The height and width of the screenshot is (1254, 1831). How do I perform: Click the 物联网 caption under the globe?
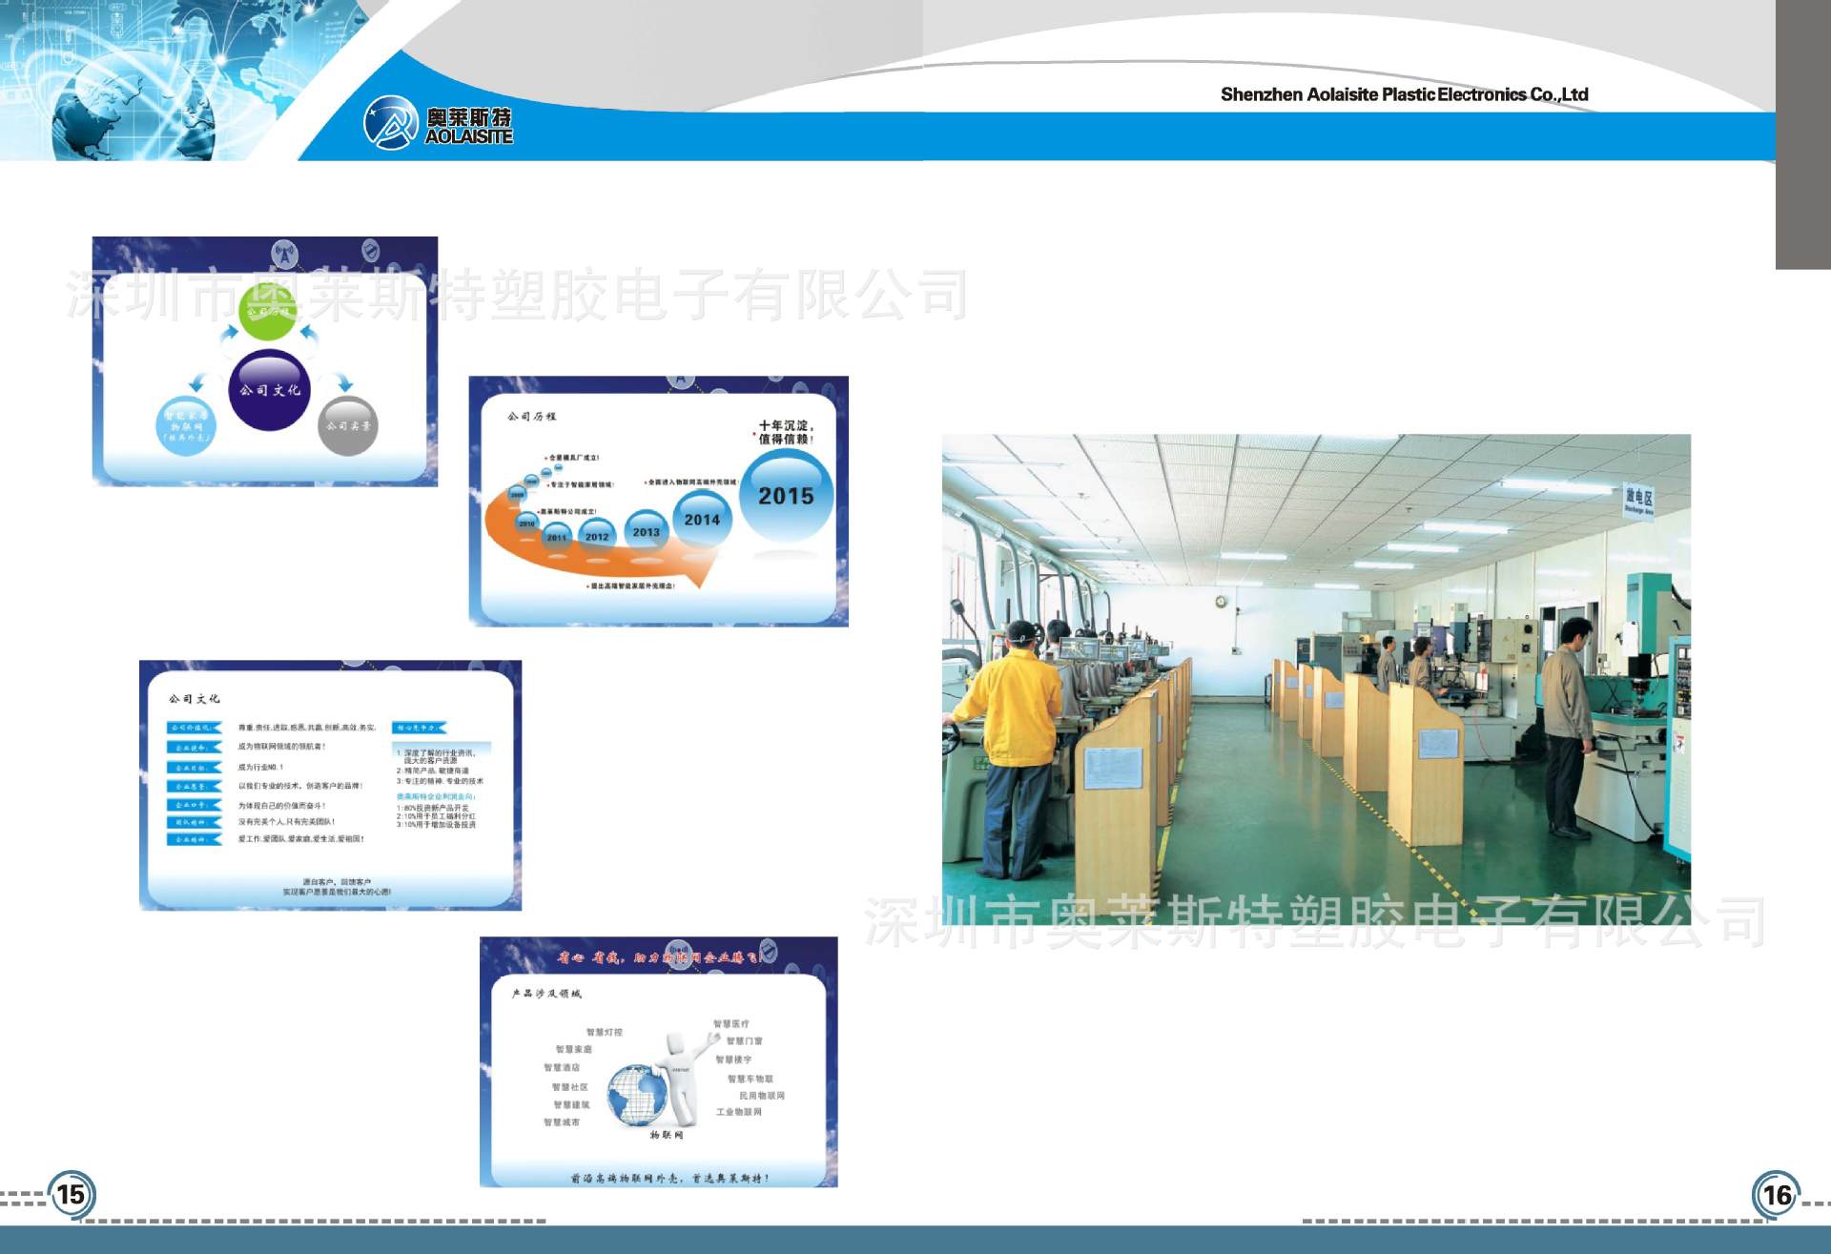[x=667, y=1136]
